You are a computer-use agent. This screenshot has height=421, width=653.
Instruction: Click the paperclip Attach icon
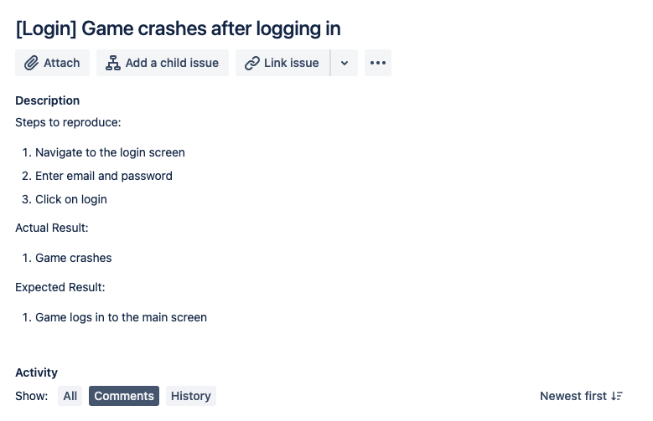[x=31, y=63]
